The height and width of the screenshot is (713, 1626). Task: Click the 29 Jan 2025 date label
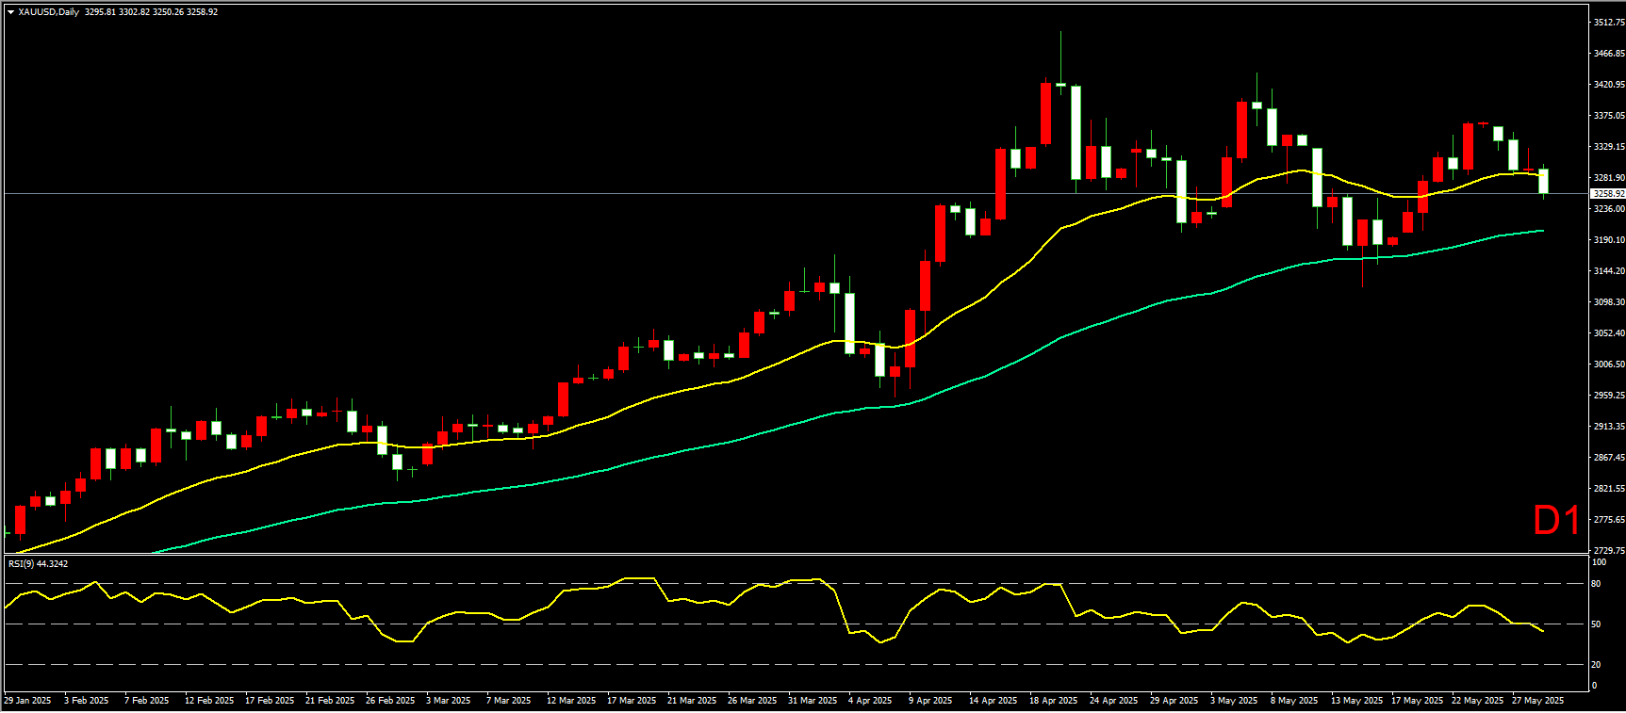click(27, 701)
